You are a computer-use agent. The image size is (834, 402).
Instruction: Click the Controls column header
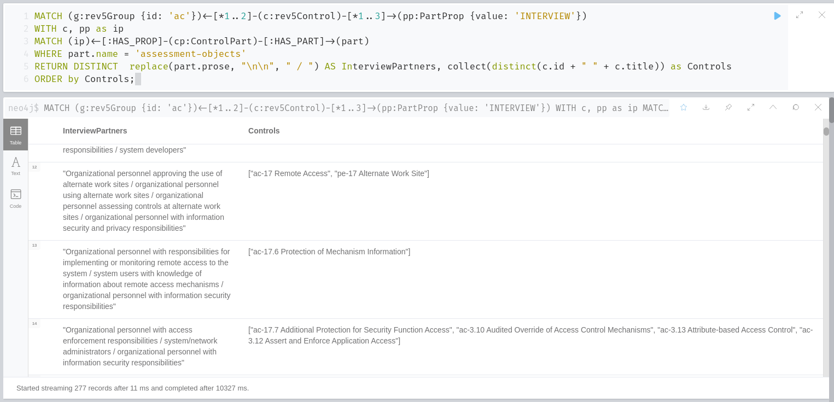pos(264,131)
